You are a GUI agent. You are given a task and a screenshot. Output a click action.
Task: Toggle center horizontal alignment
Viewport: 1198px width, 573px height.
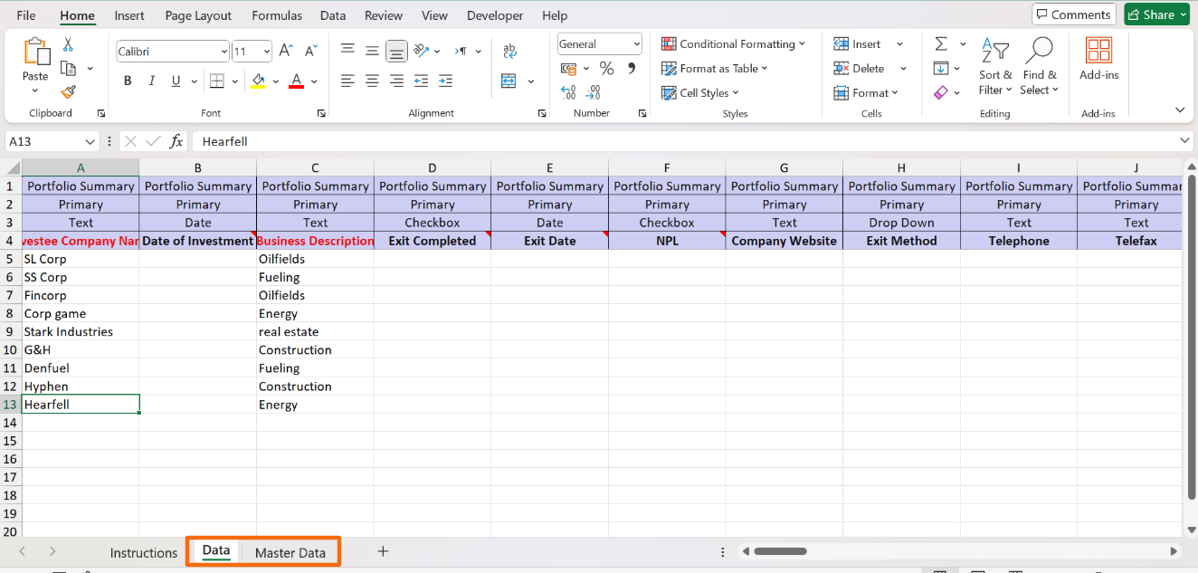pos(372,81)
